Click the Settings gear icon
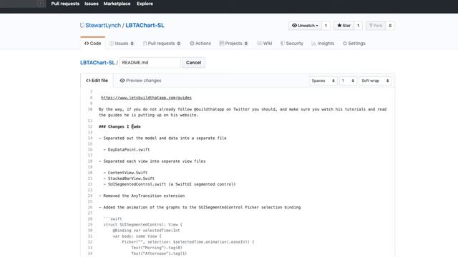The height and width of the screenshot is (257, 458). [345, 44]
